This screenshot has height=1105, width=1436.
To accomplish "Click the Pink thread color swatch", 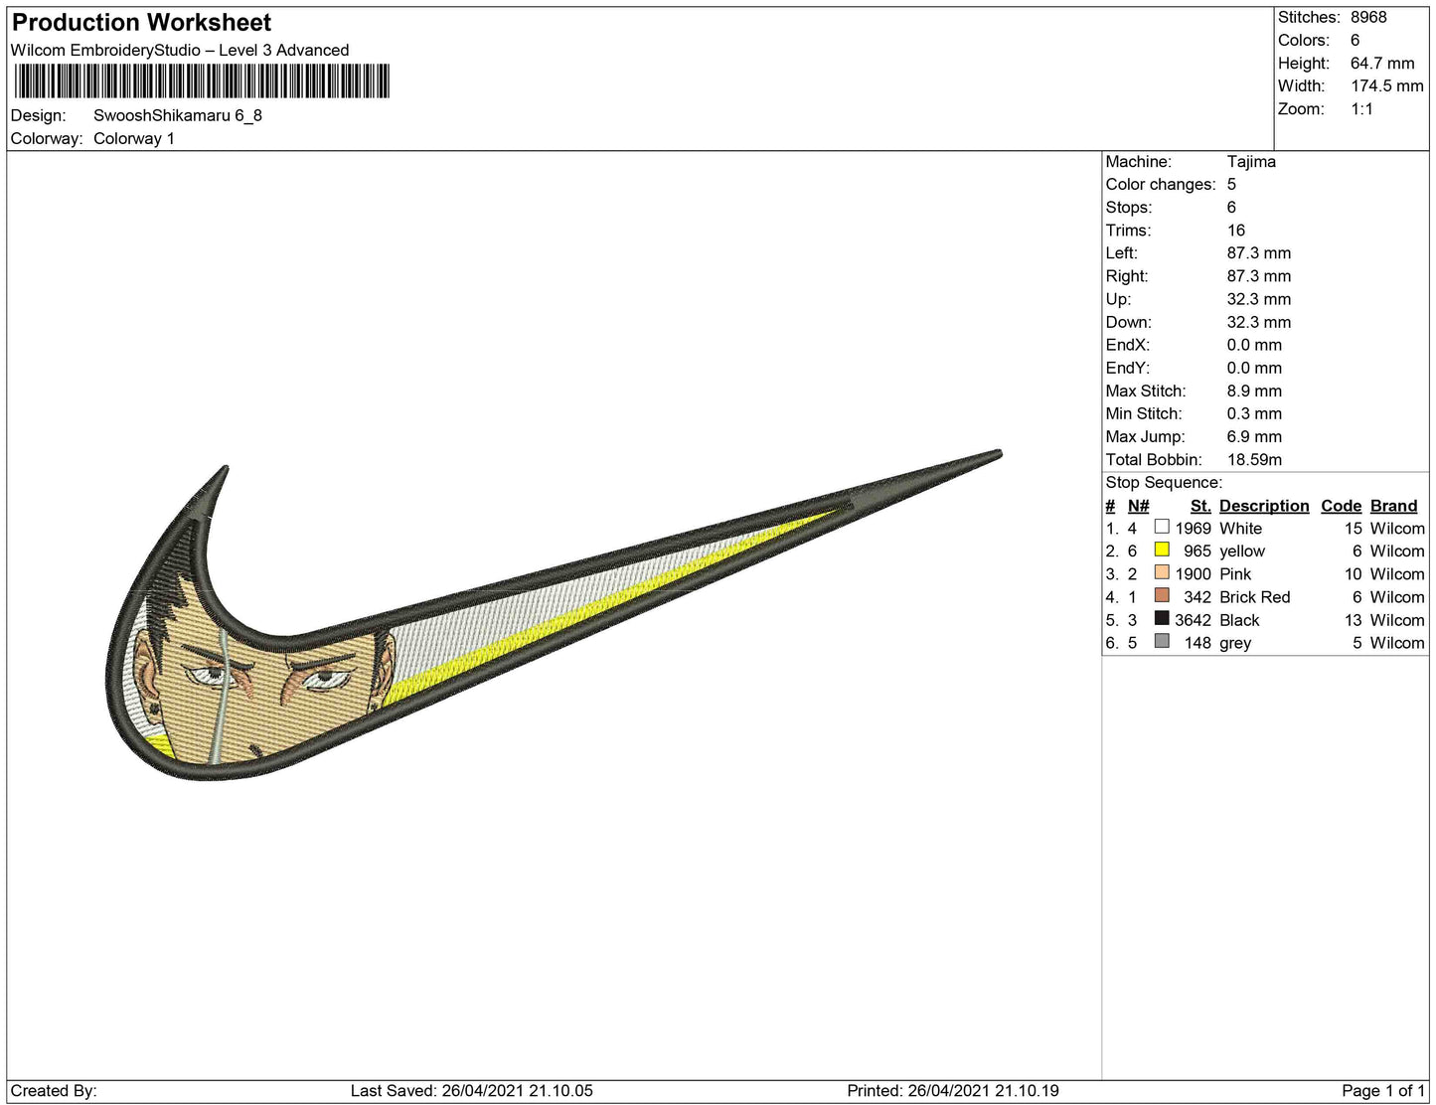I will tap(1161, 572).
